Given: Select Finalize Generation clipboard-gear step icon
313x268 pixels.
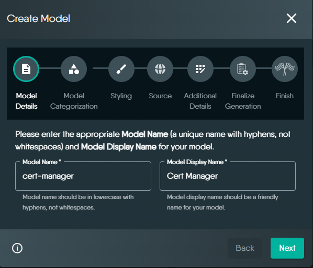Looking at the screenshot, I should point(243,69).
